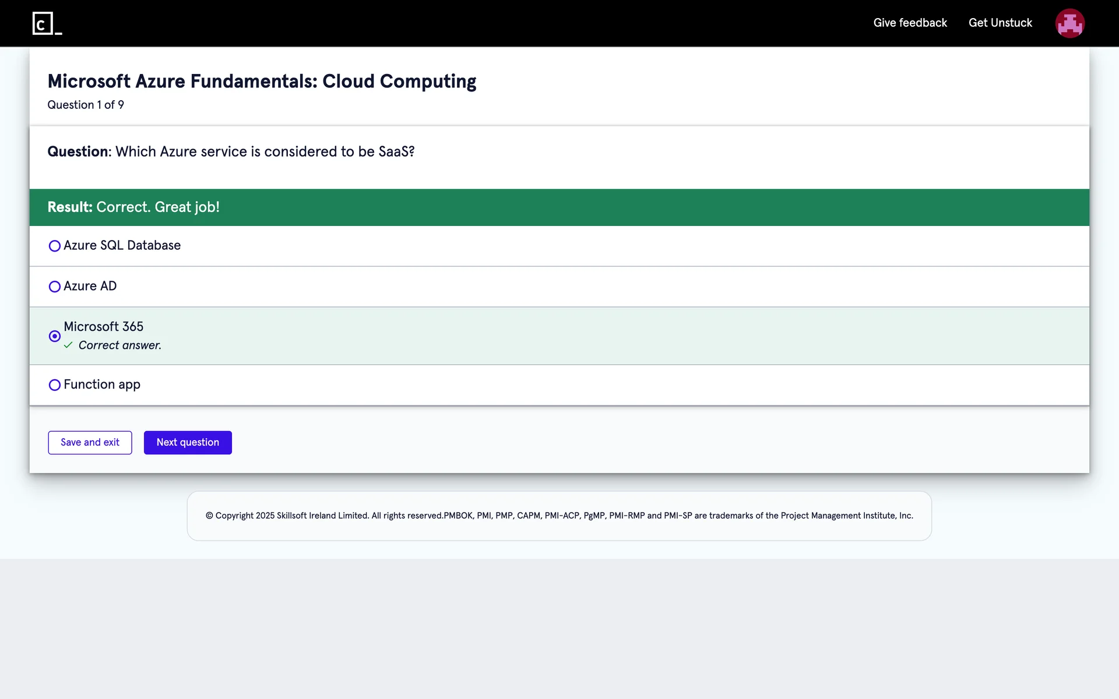Click the Question 1 of 9 indicator
Image resolution: width=1119 pixels, height=699 pixels.
(86, 105)
